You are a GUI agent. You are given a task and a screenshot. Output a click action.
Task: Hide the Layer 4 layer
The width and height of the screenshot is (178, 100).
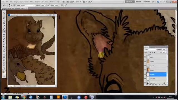click(x=145, y=66)
